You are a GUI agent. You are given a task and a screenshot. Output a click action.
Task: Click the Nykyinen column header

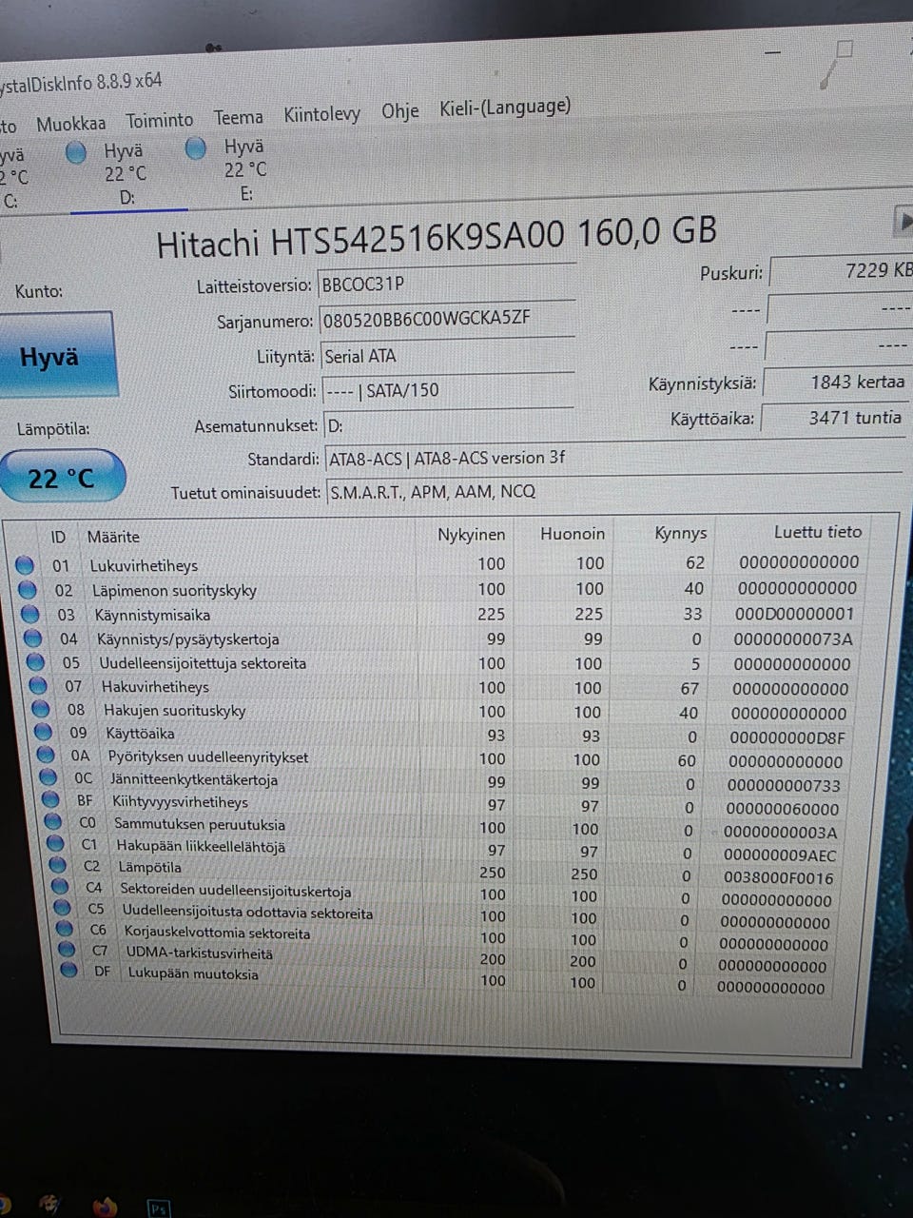click(x=471, y=535)
